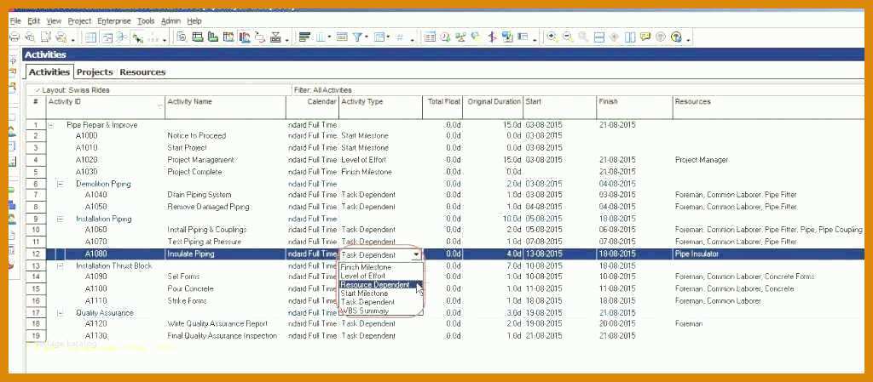Click the Print icon in the toolbar
The height and width of the screenshot is (382, 873).
coord(14,37)
